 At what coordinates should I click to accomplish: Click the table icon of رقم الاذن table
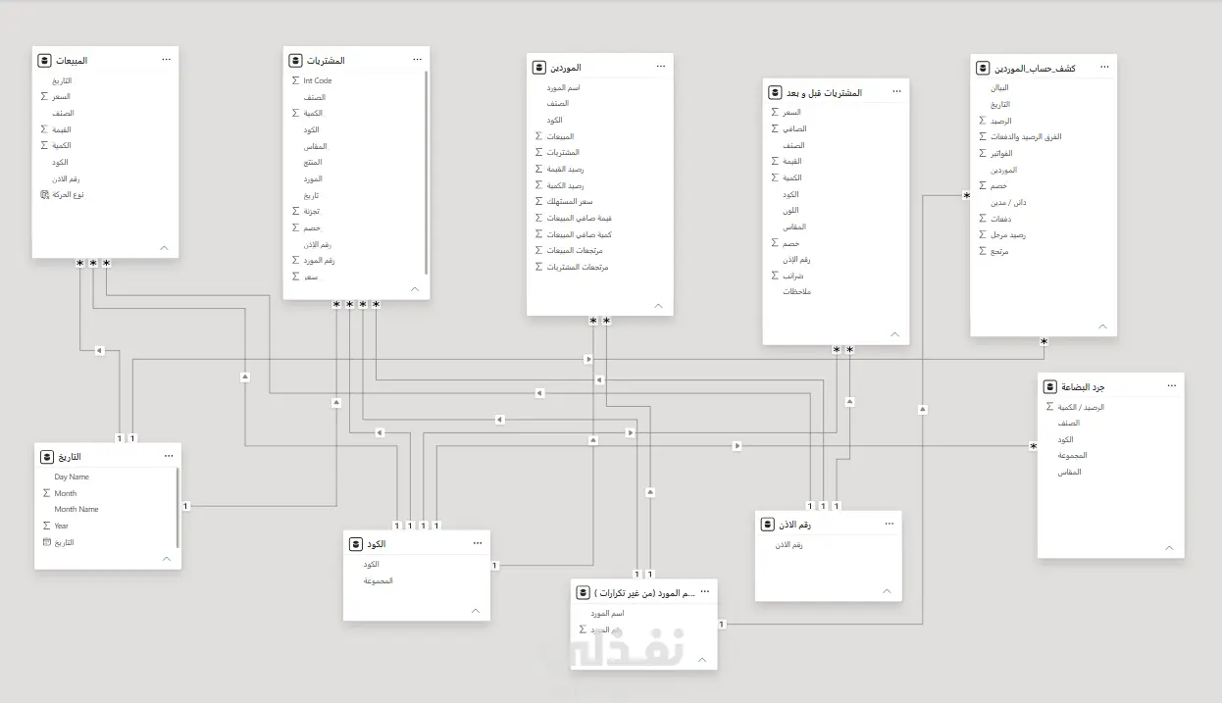click(769, 525)
